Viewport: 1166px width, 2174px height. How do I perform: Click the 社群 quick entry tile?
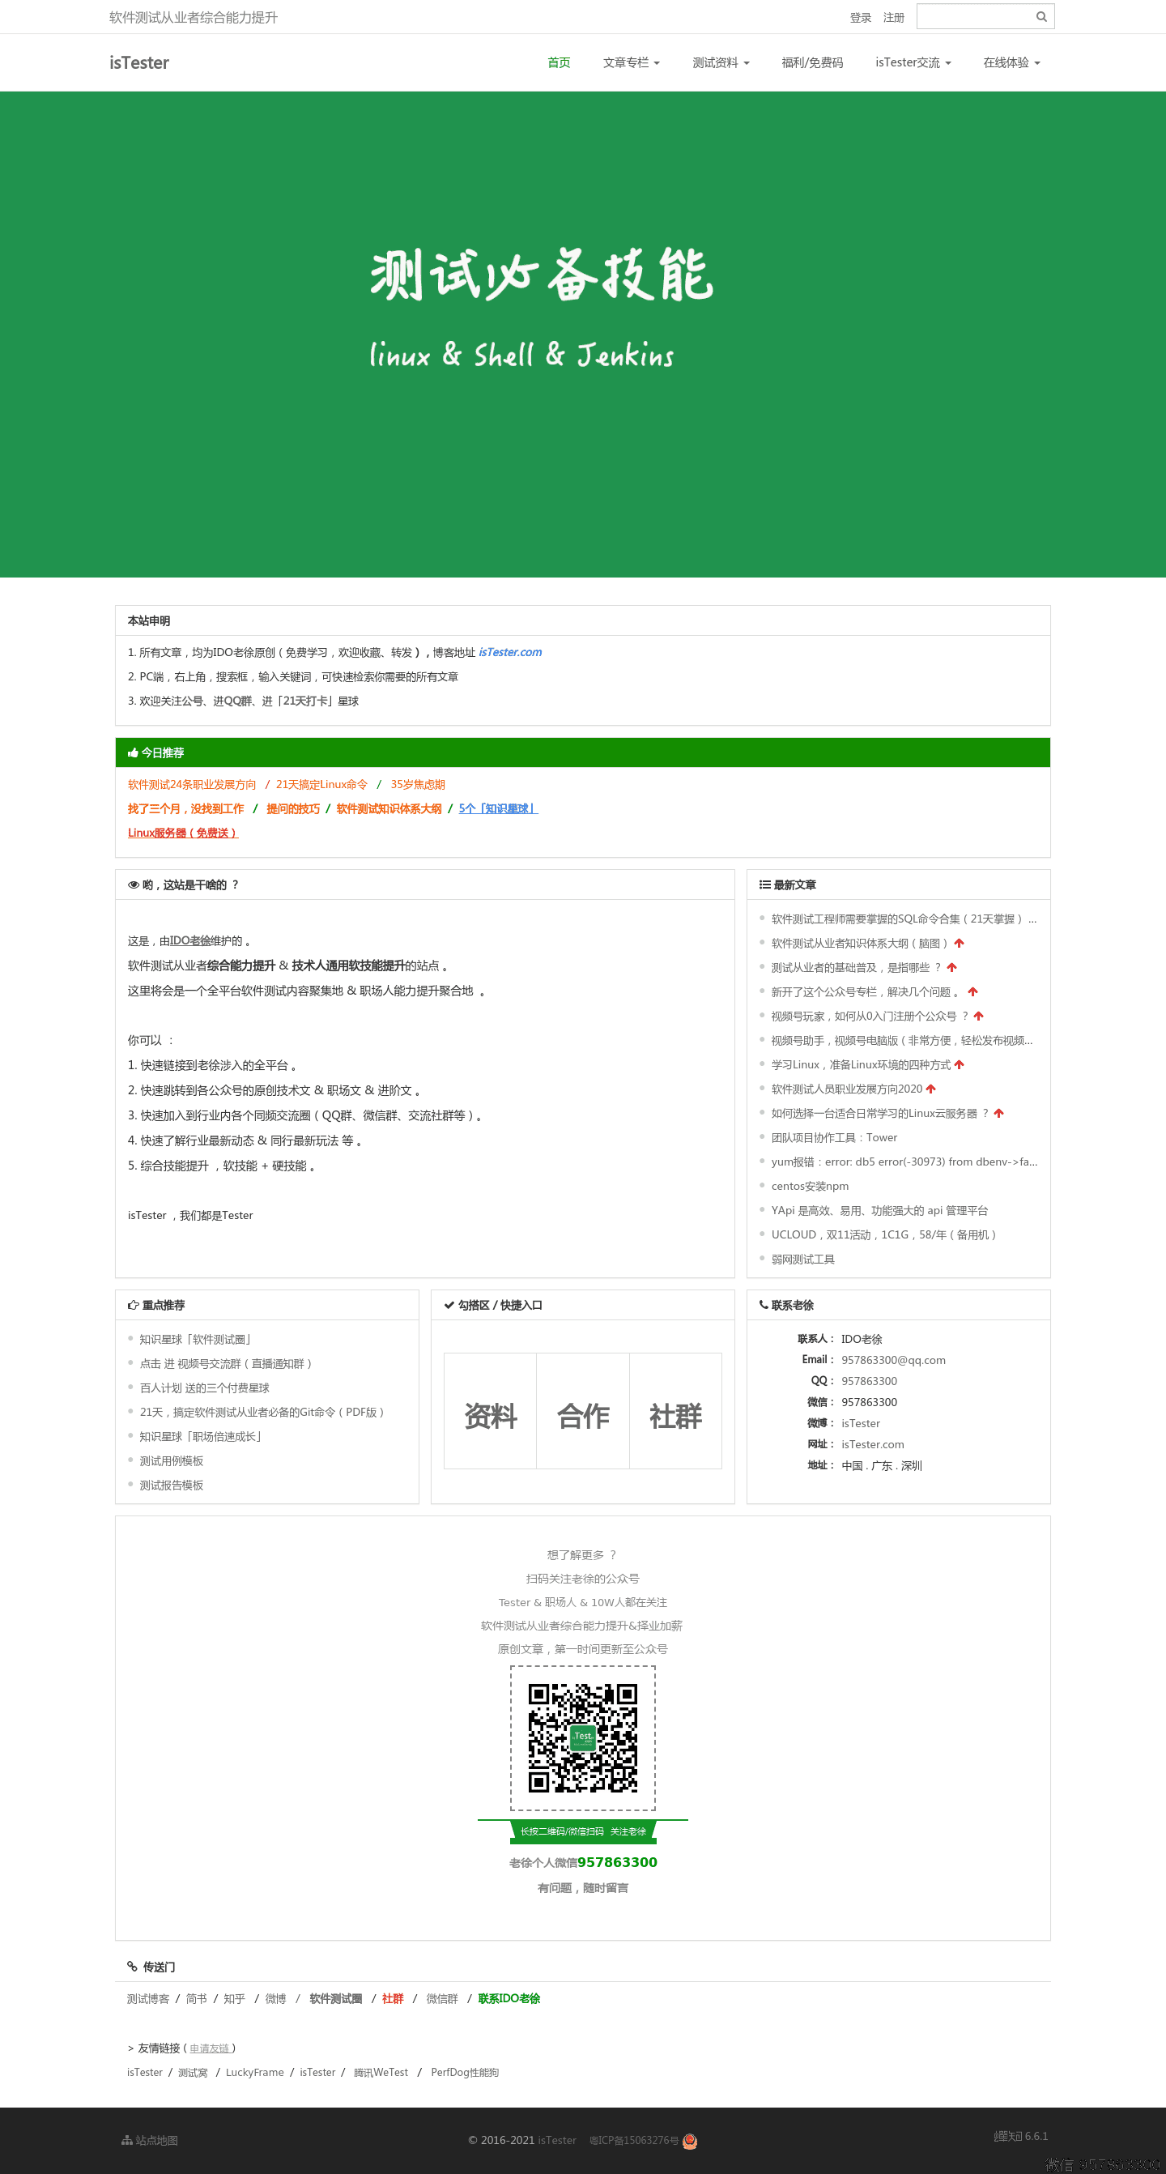(x=675, y=1415)
